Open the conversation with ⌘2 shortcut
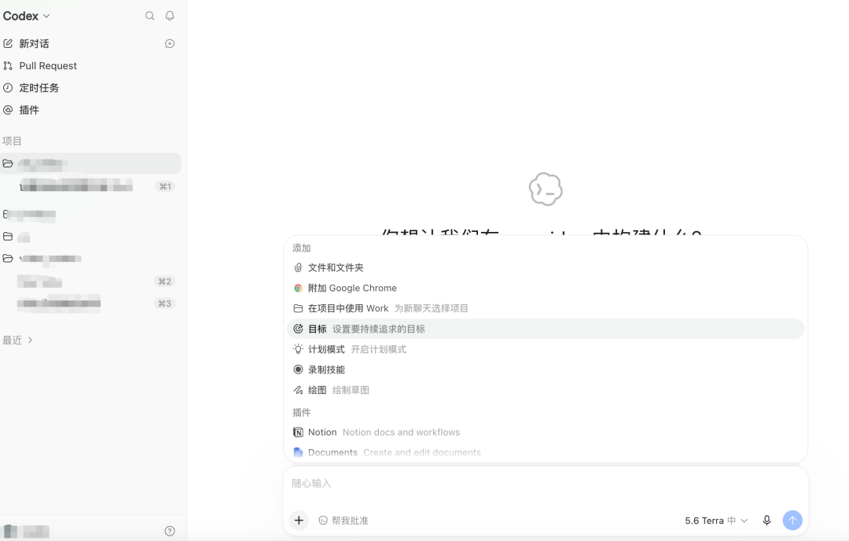This screenshot has height=541, width=849. coord(91,282)
